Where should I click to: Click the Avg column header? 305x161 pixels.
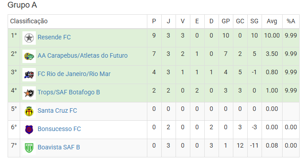point(272,21)
